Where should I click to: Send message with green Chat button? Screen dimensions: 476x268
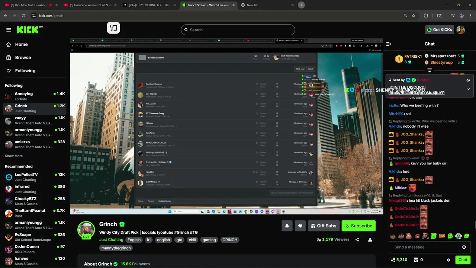463,260
